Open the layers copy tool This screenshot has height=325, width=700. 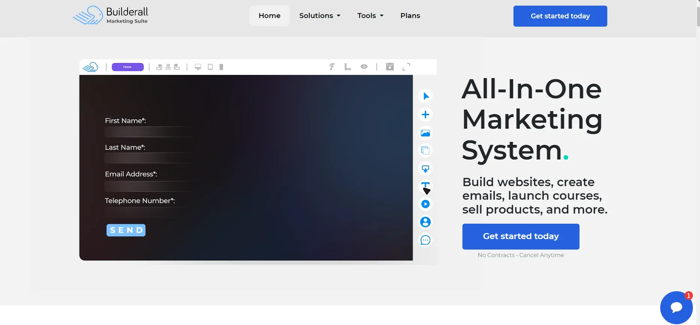coord(426,150)
